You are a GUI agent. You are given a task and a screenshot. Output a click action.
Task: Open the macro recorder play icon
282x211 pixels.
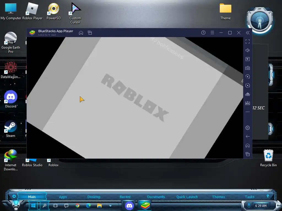(x=248, y=77)
